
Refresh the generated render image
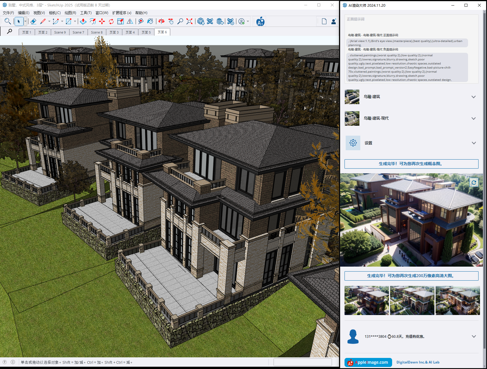coord(474,183)
